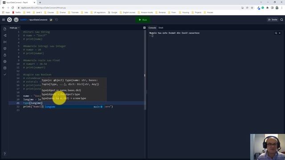The width and height of the screenshot is (285, 160).
Task: Clear the console with the X icon
Action: (x=280, y=33)
